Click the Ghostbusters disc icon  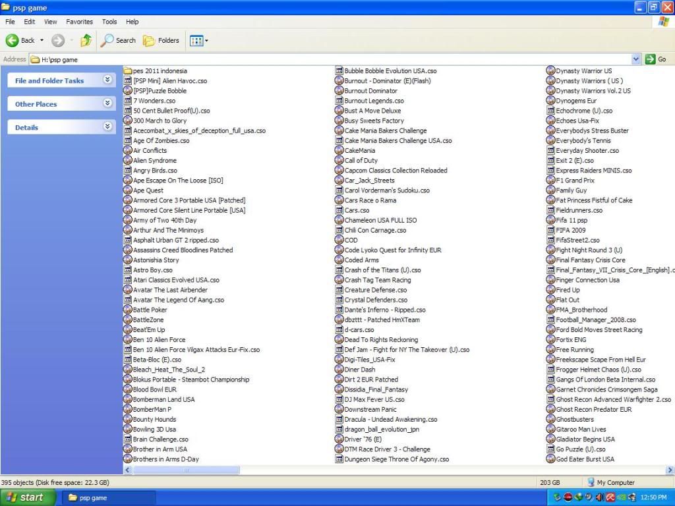(550, 419)
